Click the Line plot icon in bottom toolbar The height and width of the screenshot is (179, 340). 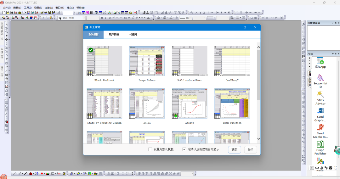coord(14,174)
